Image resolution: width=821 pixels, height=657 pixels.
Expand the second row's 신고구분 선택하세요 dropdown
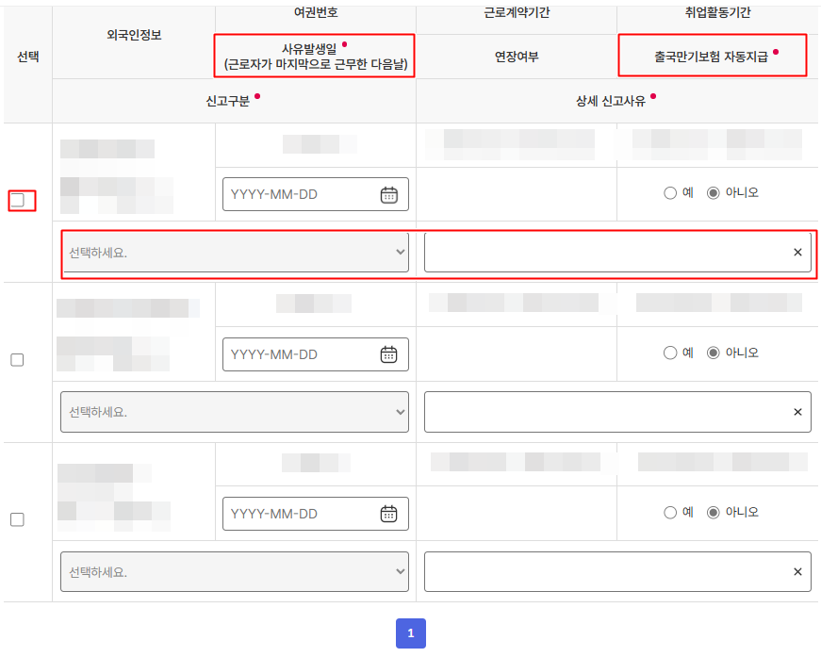point(234,412)
